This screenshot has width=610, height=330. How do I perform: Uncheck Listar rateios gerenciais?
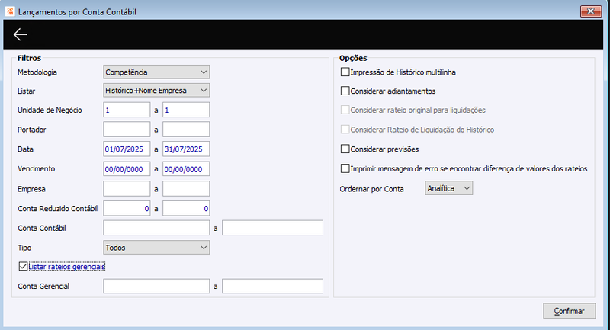[x=23, y=266]
